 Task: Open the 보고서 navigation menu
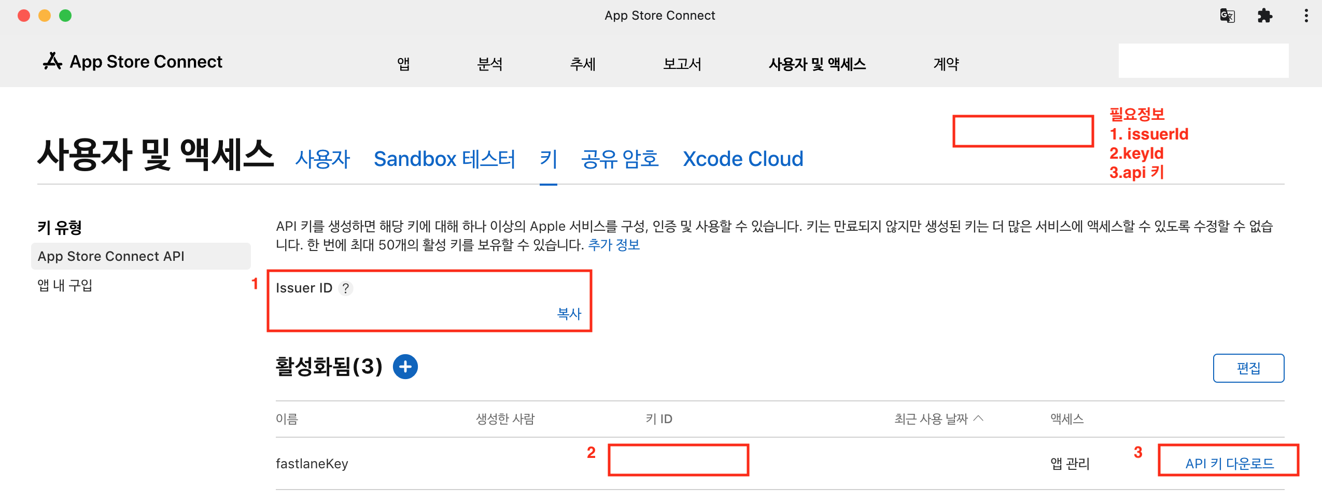pyautogui.click(x=682, y=64)
